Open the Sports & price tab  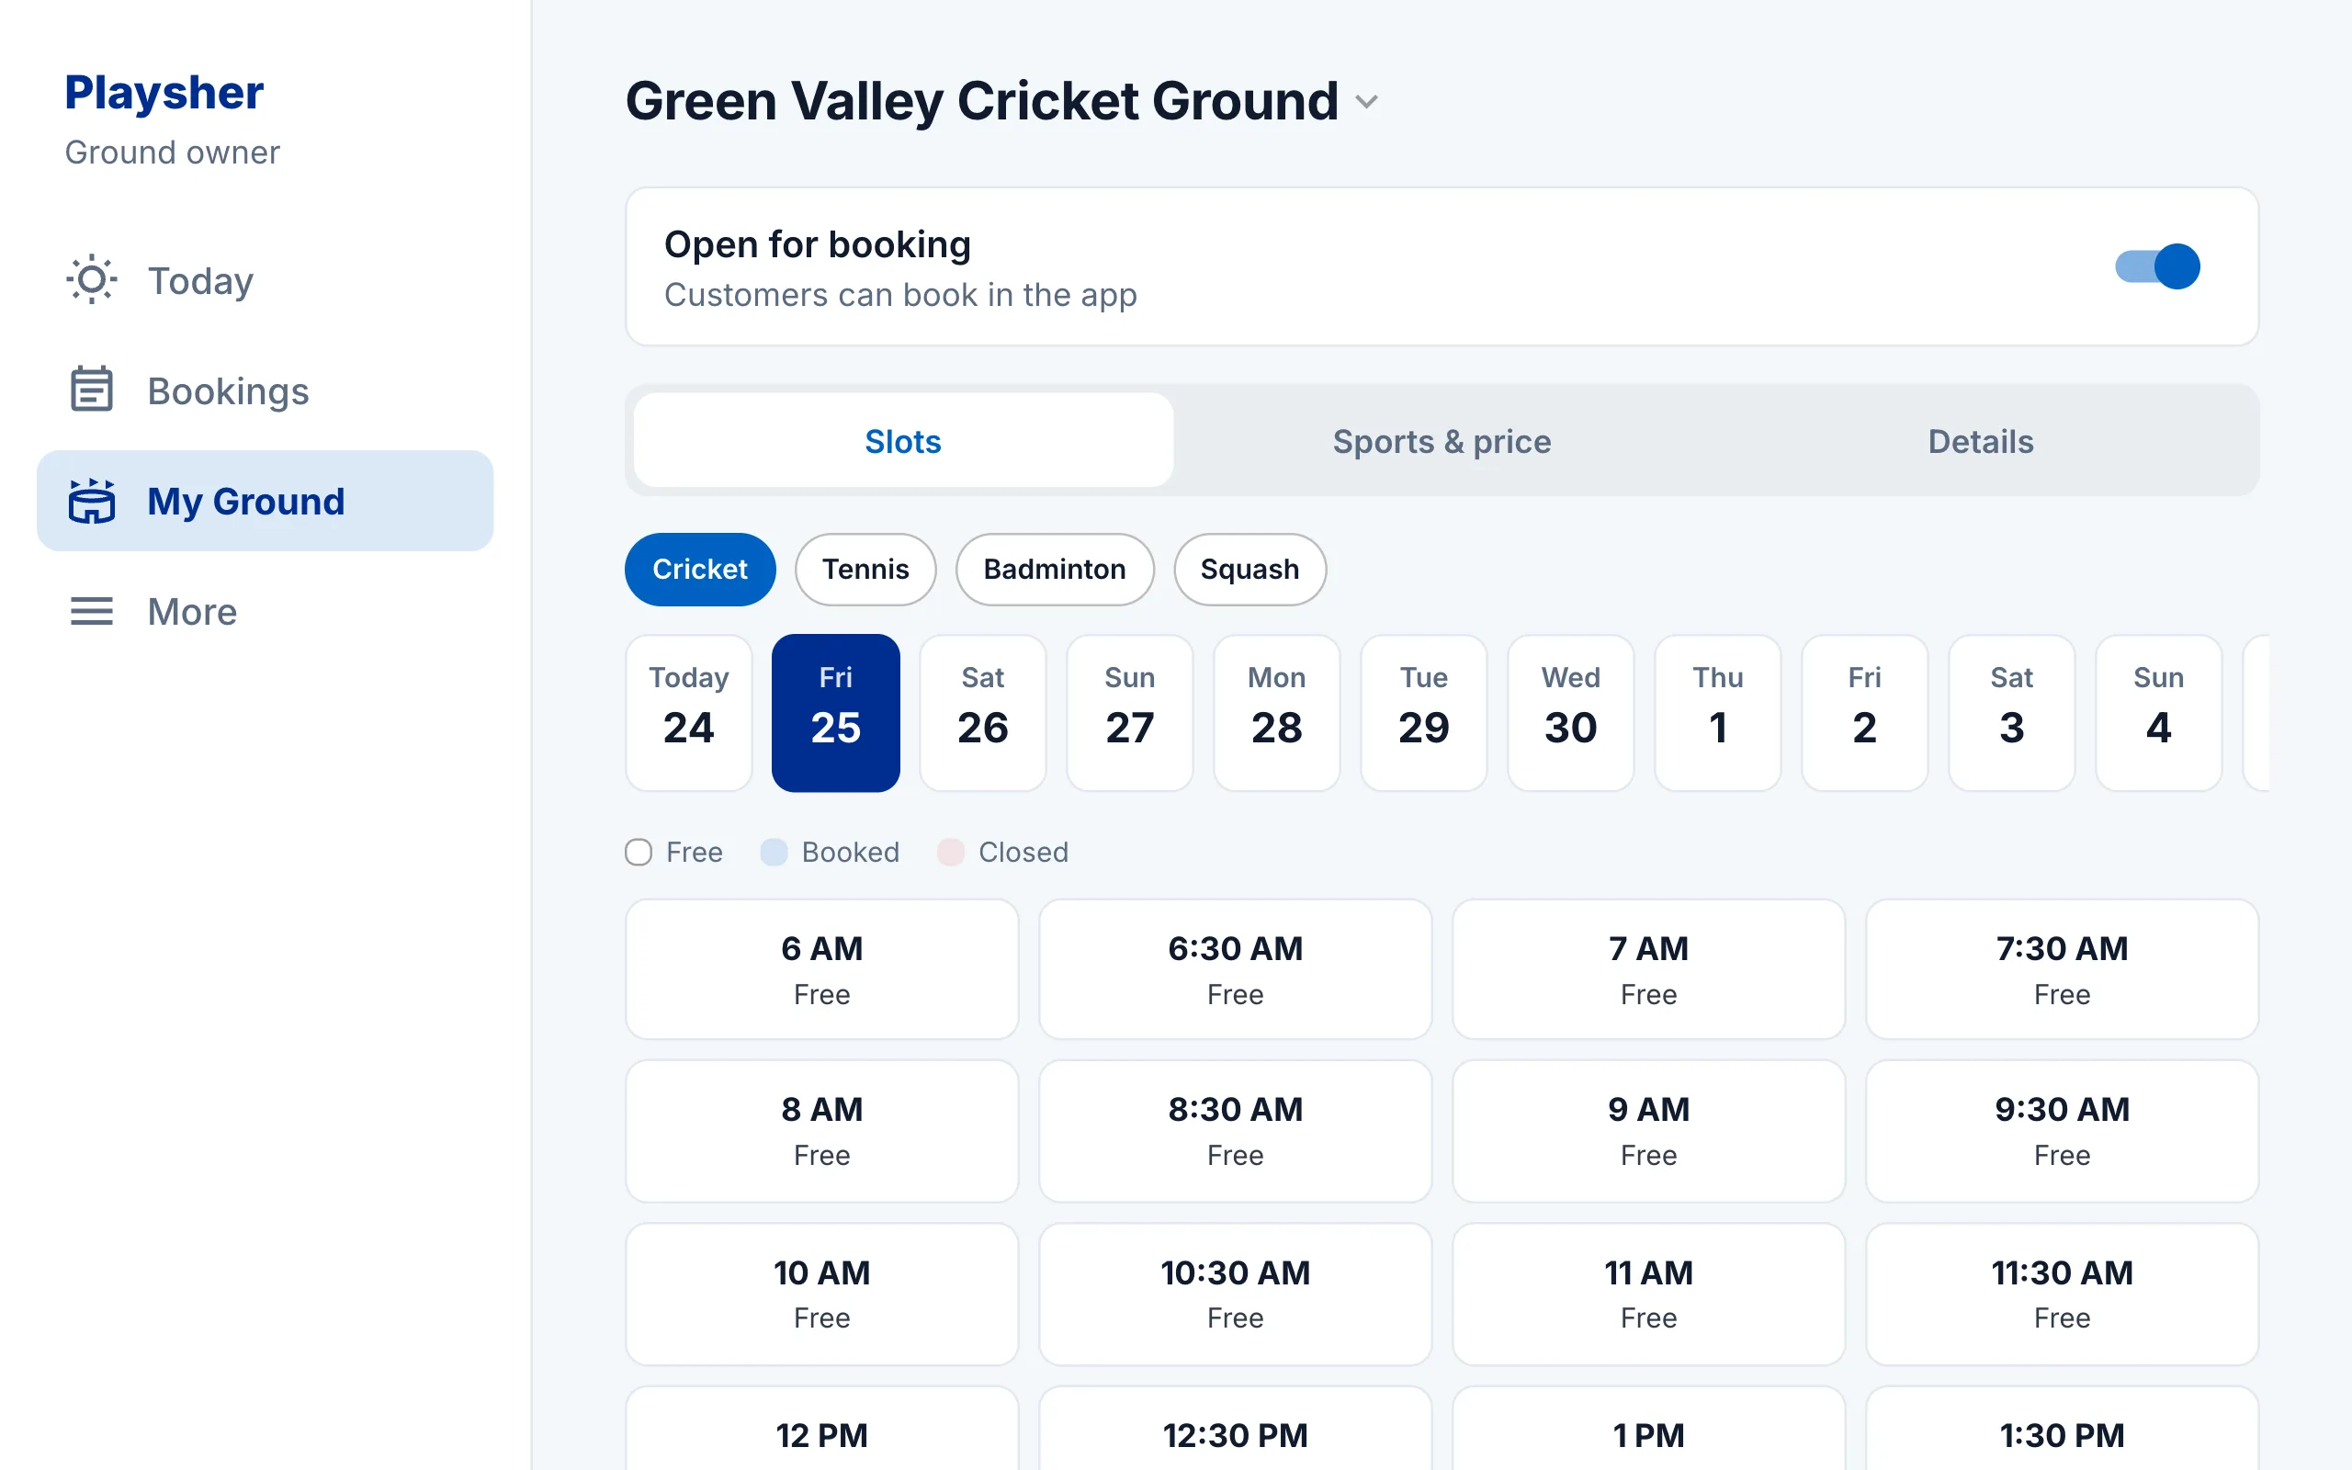pyautogui.click(x=1442, y=440)
